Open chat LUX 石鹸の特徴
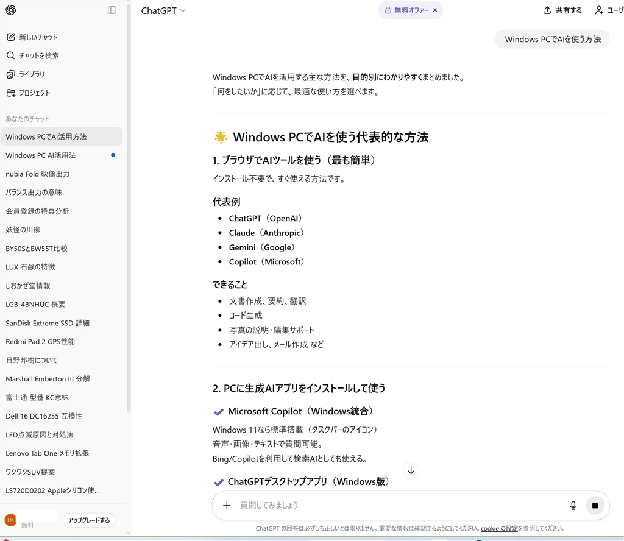The height and width of the screenshot is (541, 624). [x=62, y=267]
